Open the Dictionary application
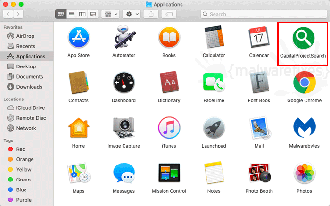Image resolution: width=330 pixels, height=206 pixels. [169, 82]
